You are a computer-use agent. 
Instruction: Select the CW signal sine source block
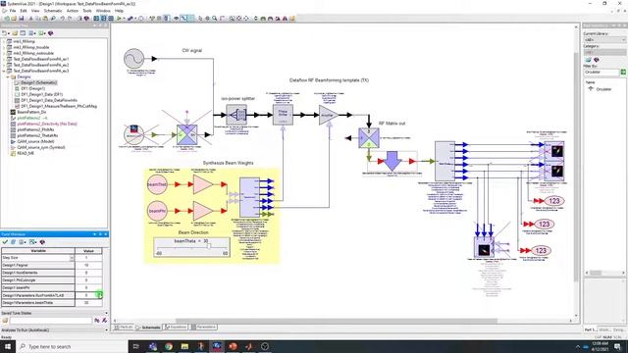133,59
